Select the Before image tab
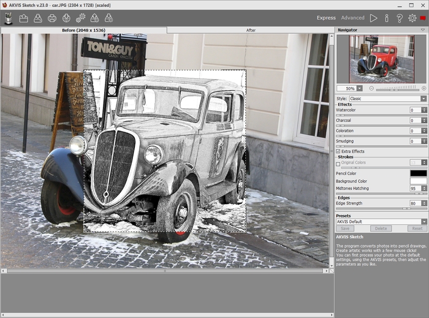This screenshot has width=429, height=318. (x=84, y=30)
